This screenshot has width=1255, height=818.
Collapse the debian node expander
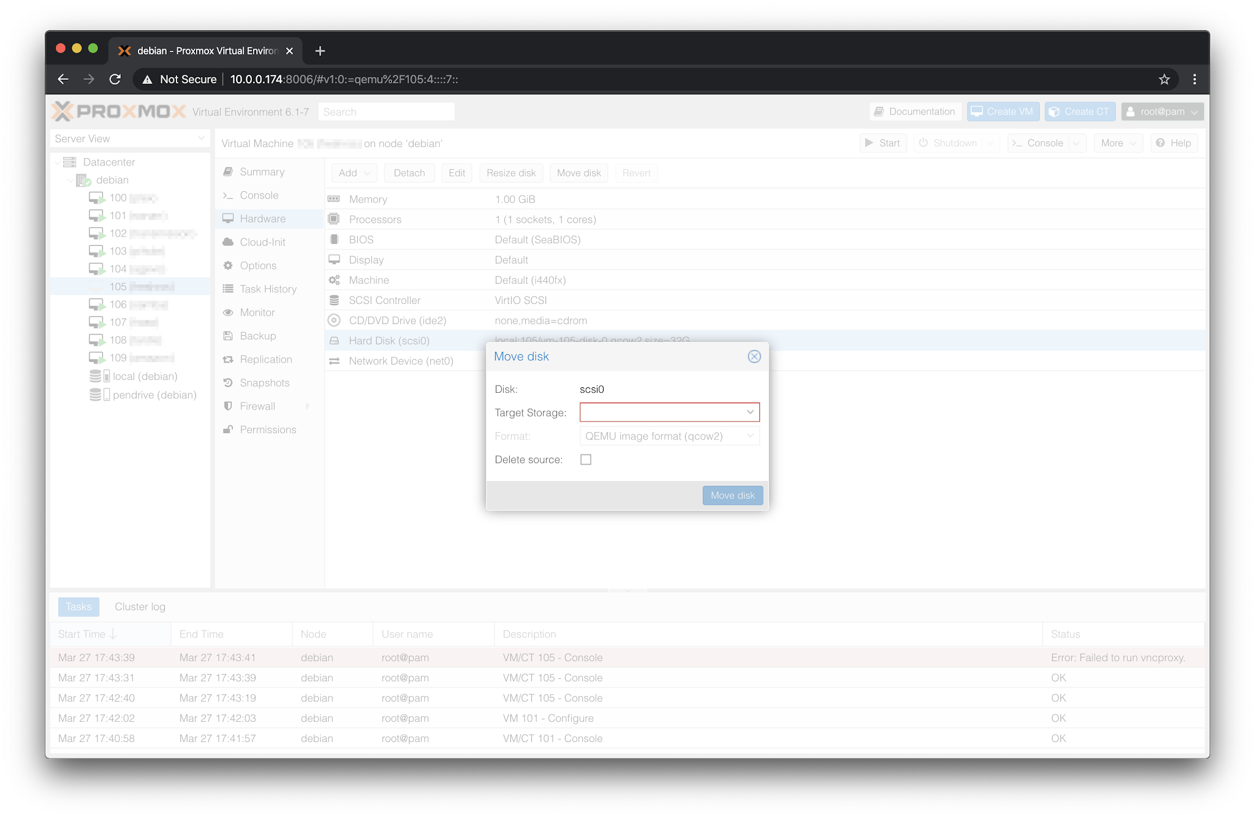point(70,180)
